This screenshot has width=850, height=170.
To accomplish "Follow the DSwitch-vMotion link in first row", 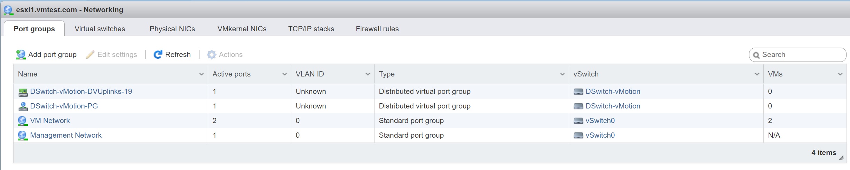I will tap(613, 91).
